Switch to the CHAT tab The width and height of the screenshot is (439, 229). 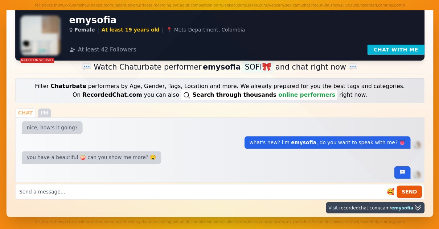25,113
